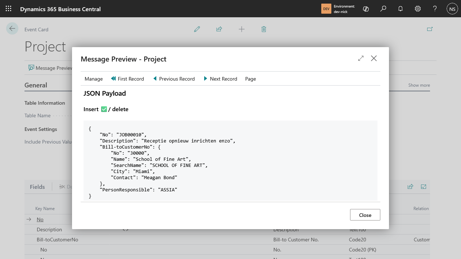
Task: Click the Event Card breadcrumb label
Action: 36,29
